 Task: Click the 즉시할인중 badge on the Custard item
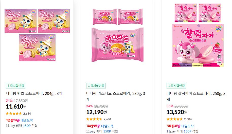(x=96, y=86)
